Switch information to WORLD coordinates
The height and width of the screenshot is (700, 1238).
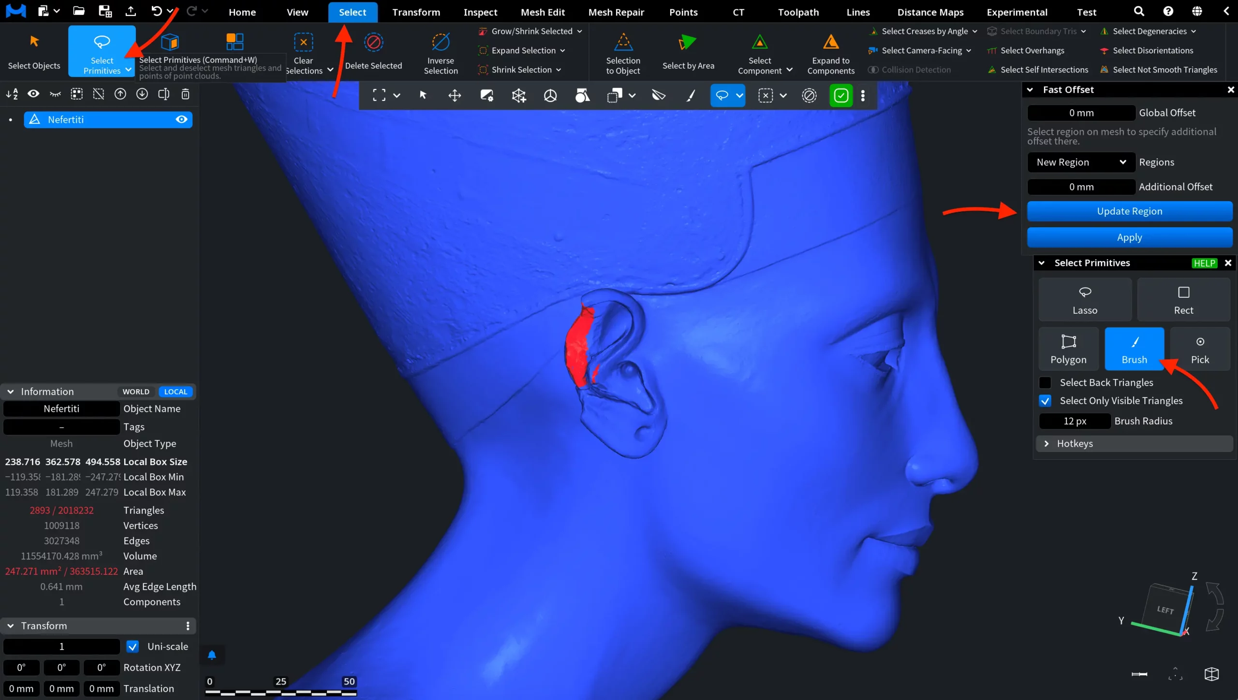136,392
